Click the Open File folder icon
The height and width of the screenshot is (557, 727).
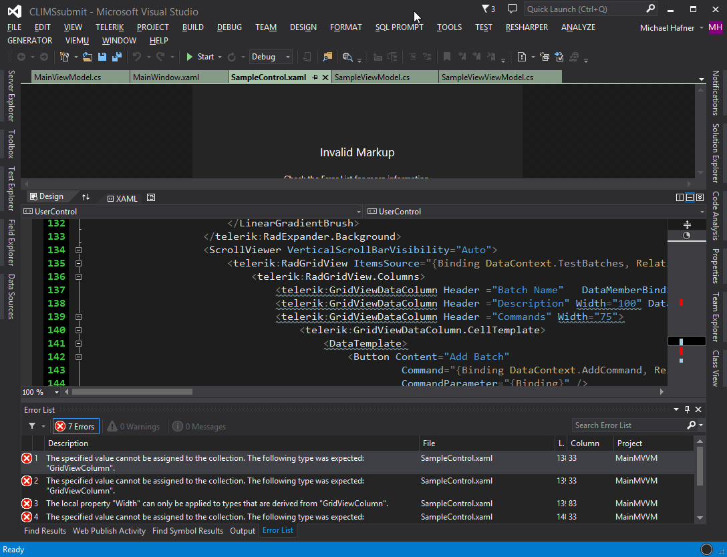88,57
